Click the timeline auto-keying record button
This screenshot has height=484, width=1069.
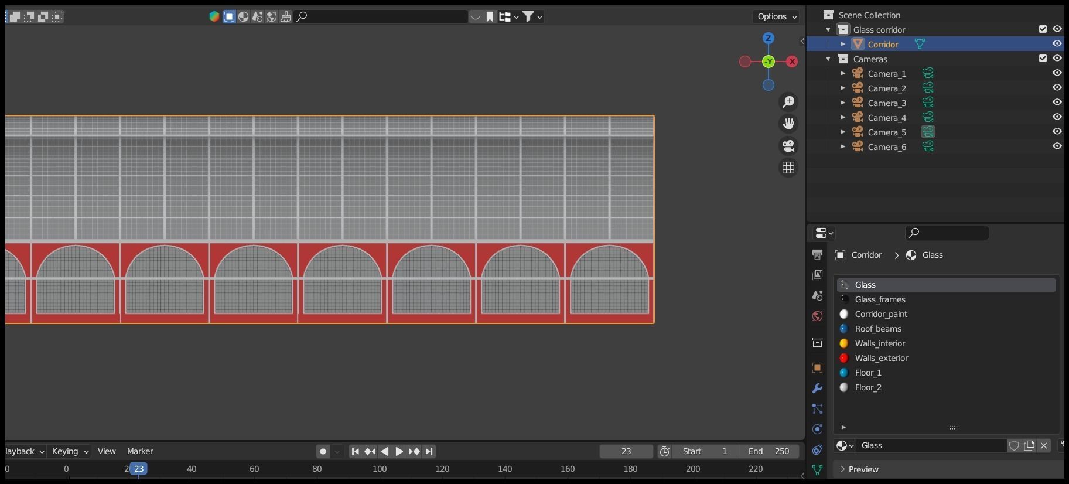click(x=323, y=452)
